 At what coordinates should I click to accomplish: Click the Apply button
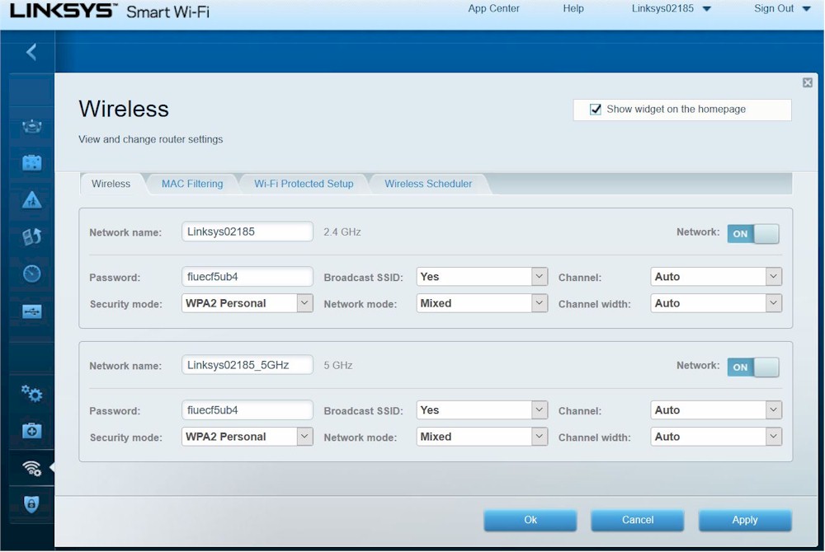[745, 520]
